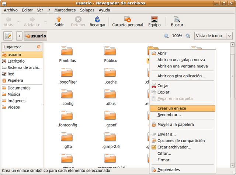The width and height of the screenshot is (236, 175).
Task: Open the .gimp-2.6 folder
Action: (x=111, y=140)
